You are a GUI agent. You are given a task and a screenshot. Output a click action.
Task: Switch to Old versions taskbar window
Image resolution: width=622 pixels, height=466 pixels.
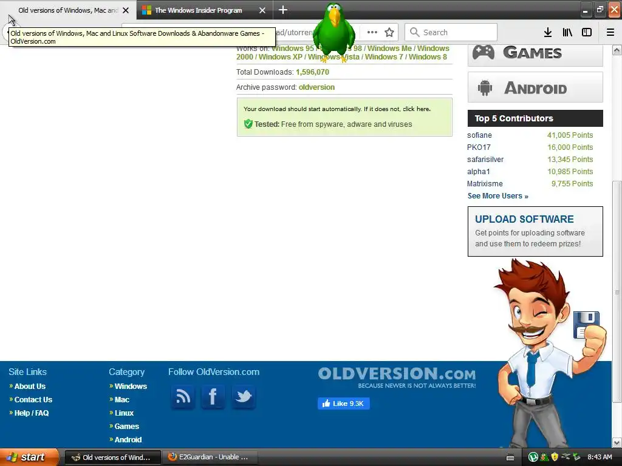click(x=112, y=458)
